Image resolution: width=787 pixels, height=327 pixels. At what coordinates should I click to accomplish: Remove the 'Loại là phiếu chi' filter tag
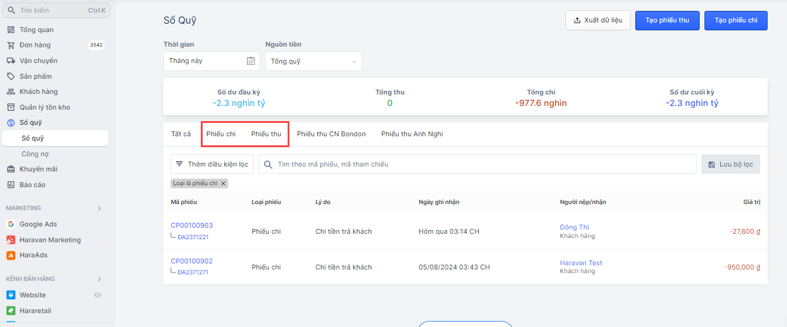click(223, 183)
